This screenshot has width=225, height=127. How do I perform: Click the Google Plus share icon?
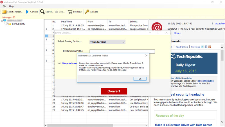pyautogui.click(x=210, y=47)
